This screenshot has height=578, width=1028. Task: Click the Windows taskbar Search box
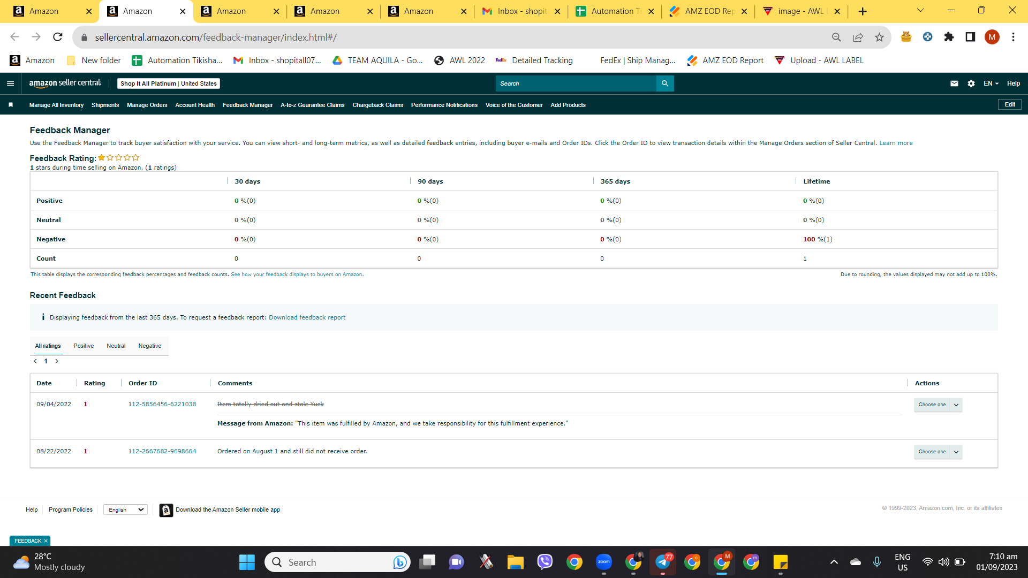point(337,562)
